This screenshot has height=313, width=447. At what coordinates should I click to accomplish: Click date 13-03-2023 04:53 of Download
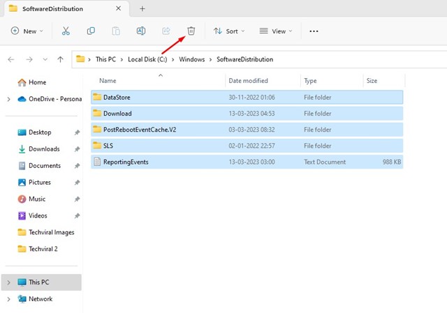click(x=251, y=114)
